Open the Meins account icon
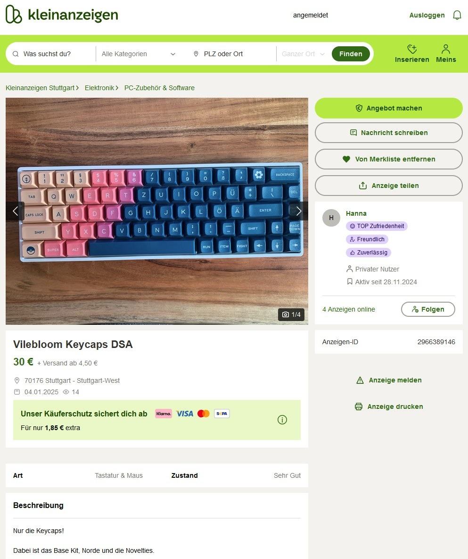 coord(446,53)
